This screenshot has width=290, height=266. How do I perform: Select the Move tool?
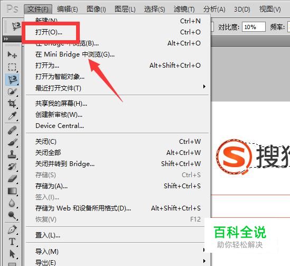tap(12, 55)
